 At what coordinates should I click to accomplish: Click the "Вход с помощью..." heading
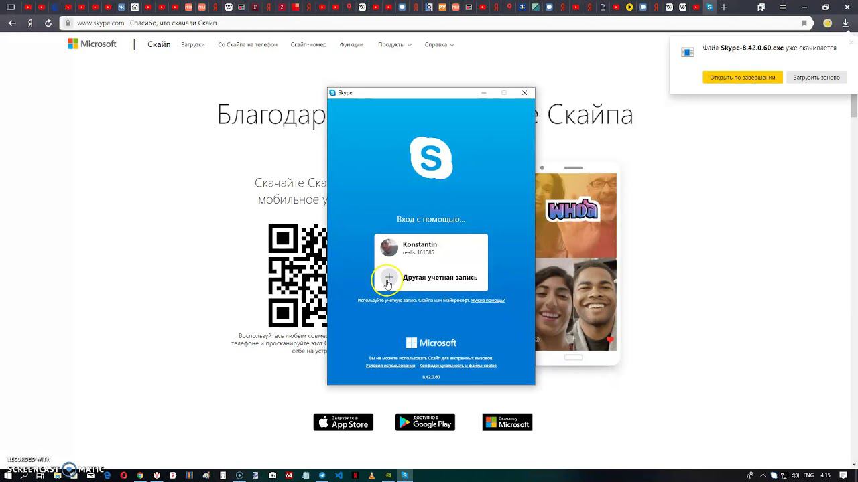pyautogui.click(x=431, y=219)
